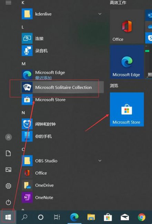The width and height of the screenshot is (152, 224).
Task: Open Microsoft Store in the app list
Action: tap(62, 100)
